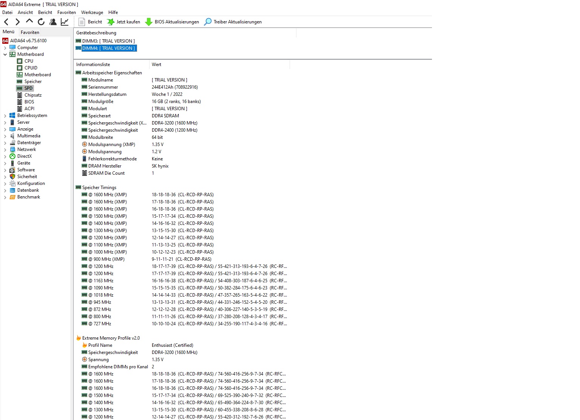The width and height of the screenshot is (580, 420).
Task: Click the Spannung voltage icon
Action: click(85, 360)
